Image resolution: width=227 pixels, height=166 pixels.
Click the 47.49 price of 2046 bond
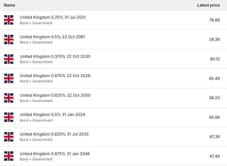(215, 156)
